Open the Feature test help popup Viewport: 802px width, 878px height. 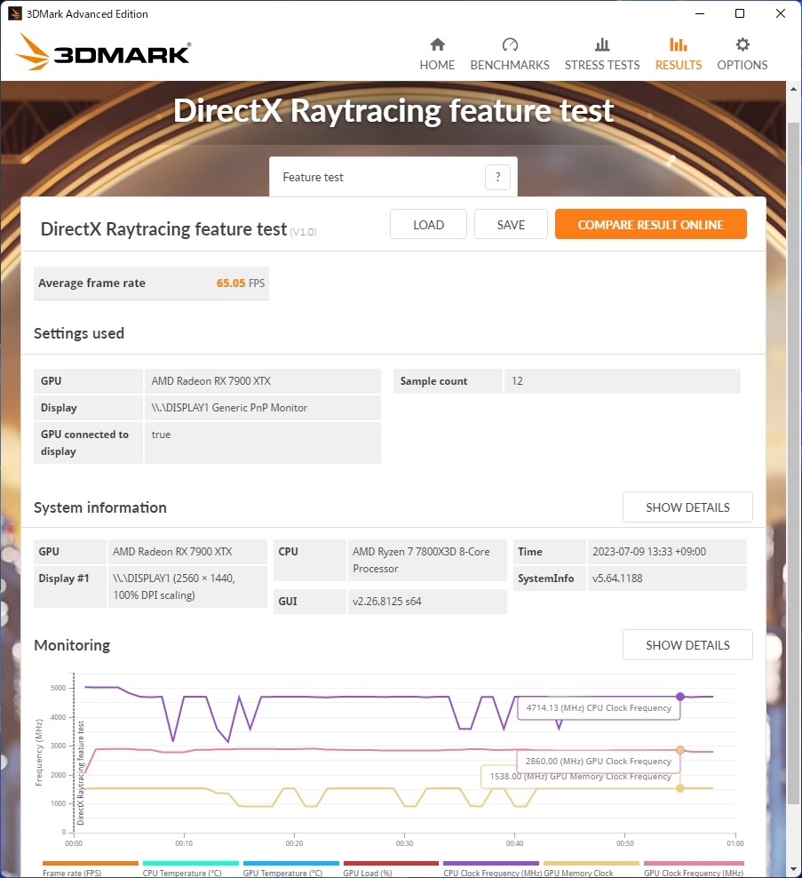497,177
